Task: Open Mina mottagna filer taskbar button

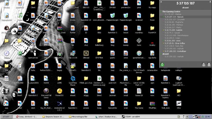Action: tap(80, 117)
